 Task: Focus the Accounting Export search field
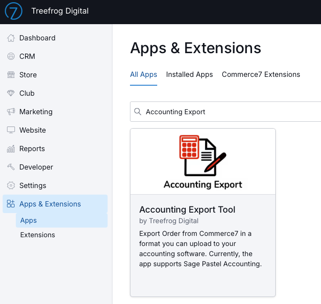coord(226,112)
